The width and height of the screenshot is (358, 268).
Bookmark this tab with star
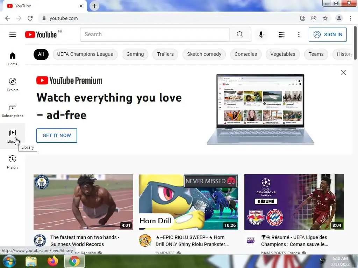click(x=325, y=18)
